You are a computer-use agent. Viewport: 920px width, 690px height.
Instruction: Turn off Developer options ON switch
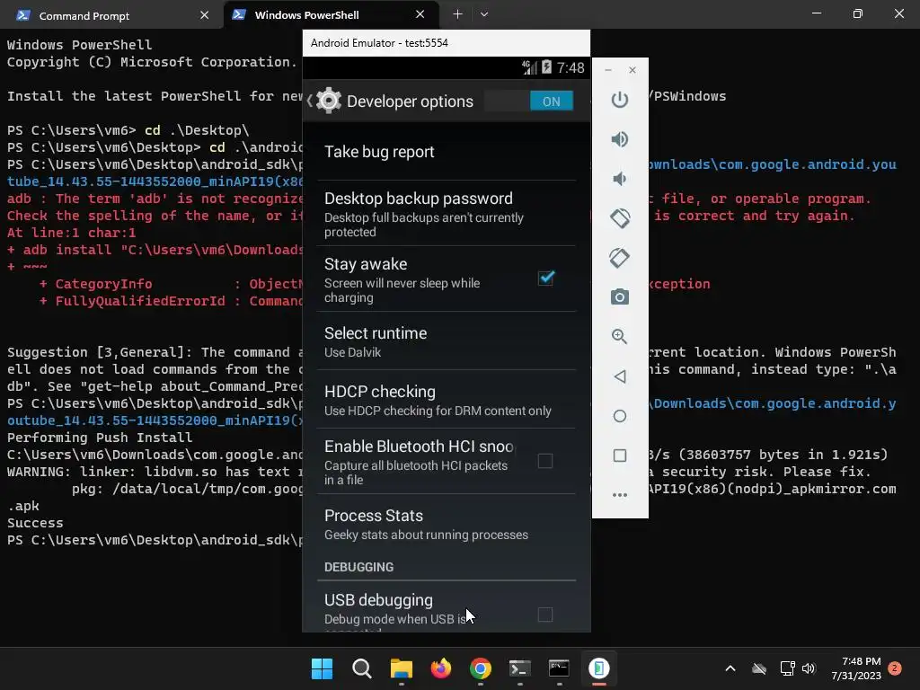[x=528, y=101]
